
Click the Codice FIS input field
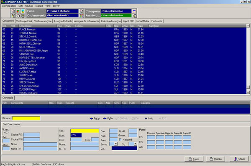click(x=31, y=135)
